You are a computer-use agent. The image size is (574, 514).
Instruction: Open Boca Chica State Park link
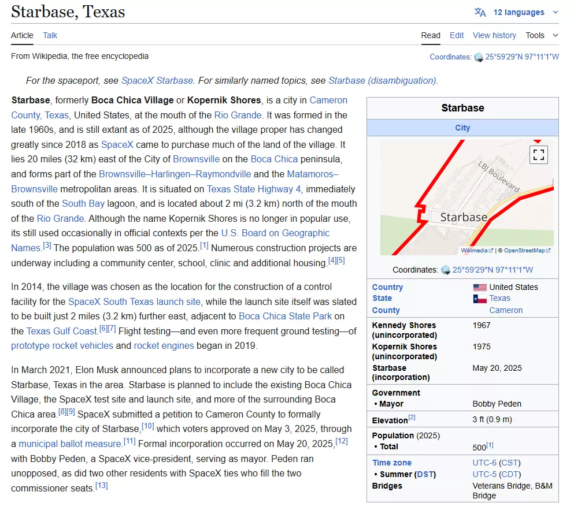pos(285,316)
